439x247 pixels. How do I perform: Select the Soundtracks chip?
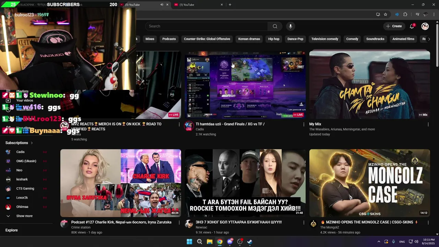[x=375, y=39]
